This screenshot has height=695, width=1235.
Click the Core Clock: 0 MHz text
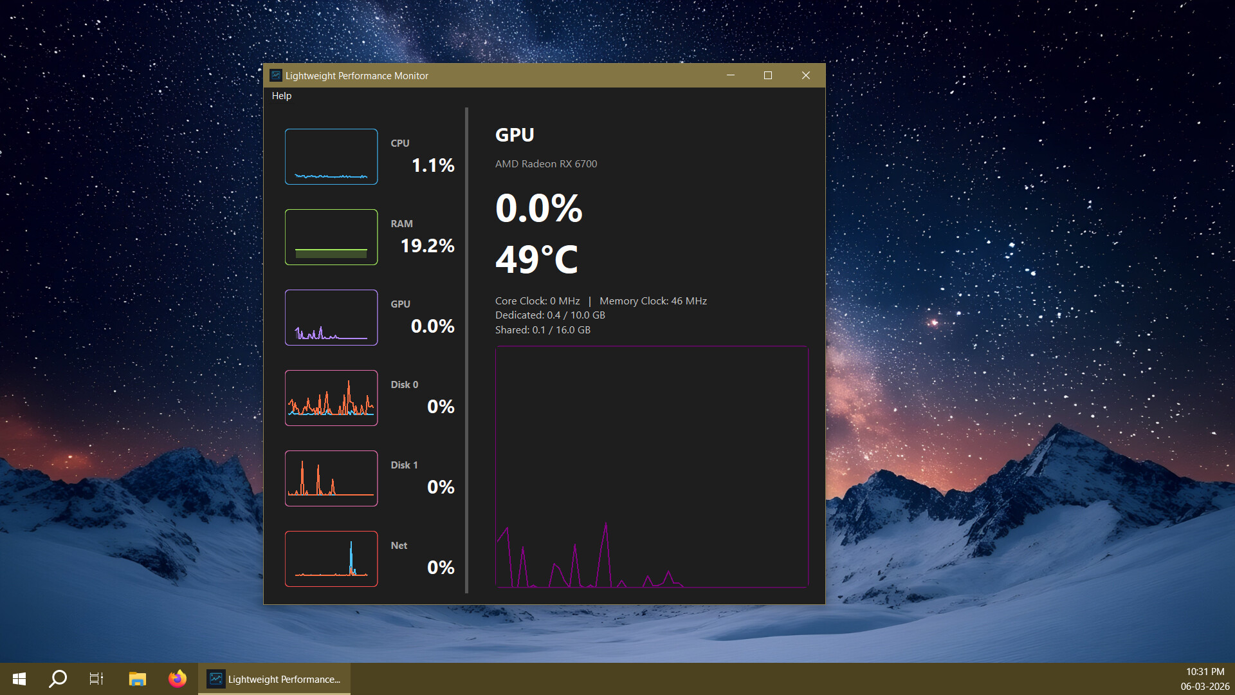(538, 301)
